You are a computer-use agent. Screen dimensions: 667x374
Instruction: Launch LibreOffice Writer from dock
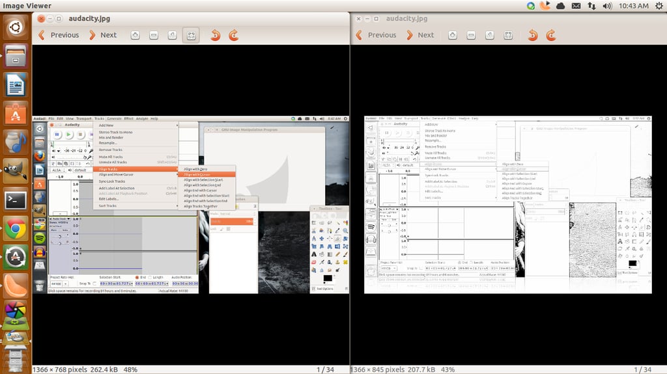pos(16,85)
